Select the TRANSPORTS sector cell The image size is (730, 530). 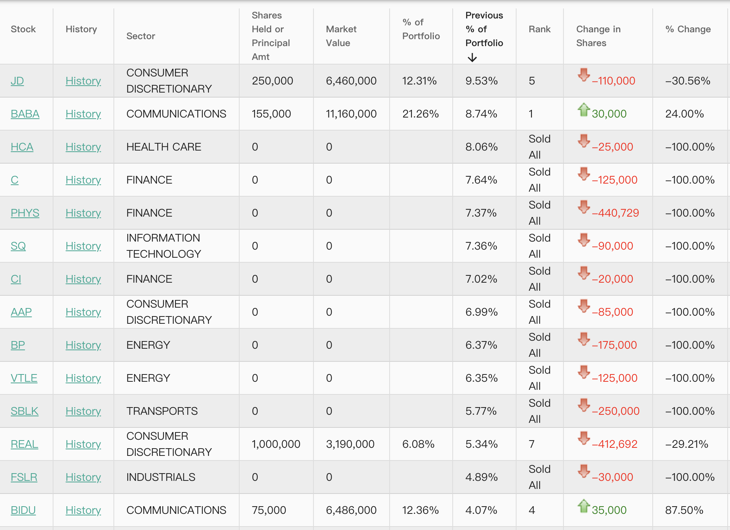162,411
